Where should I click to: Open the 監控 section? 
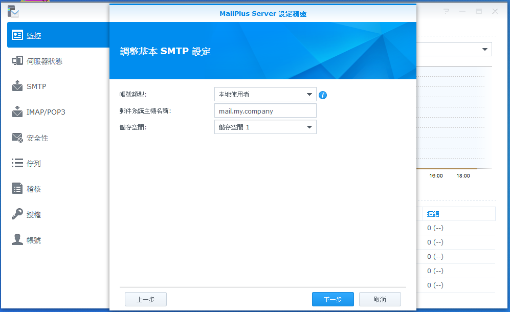[58, 35]
